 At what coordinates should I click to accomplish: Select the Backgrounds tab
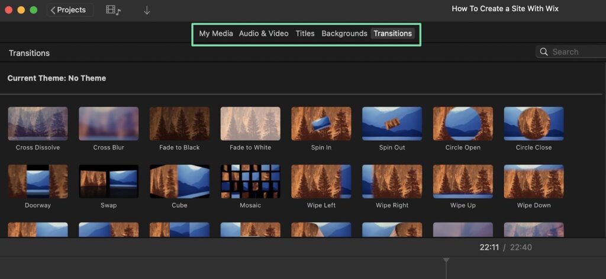[344, 34]
